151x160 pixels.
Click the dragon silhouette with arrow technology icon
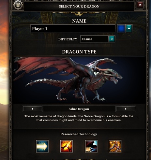(91, 146)
